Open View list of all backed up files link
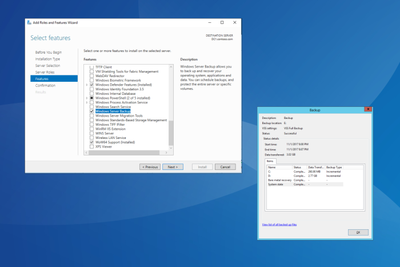 click(x=279, y=225)
